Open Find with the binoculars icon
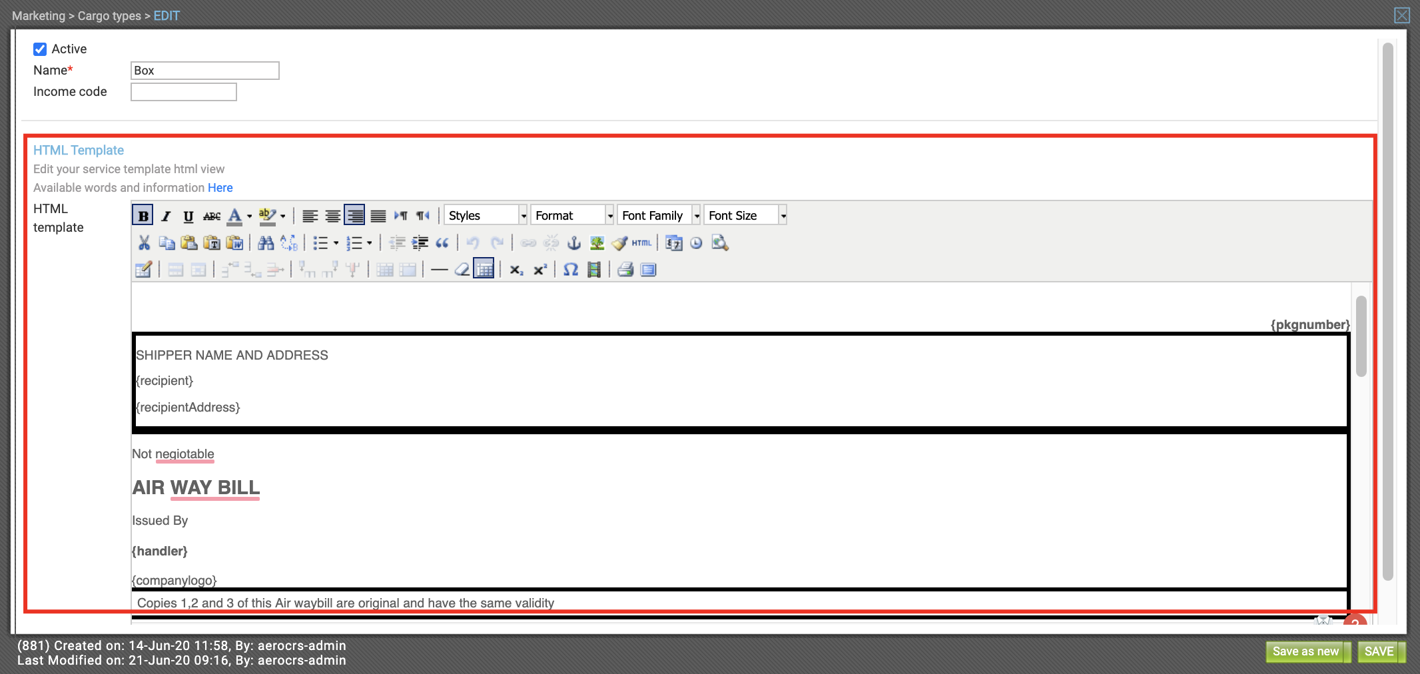The image size is (1420, 674). point(266,243)
